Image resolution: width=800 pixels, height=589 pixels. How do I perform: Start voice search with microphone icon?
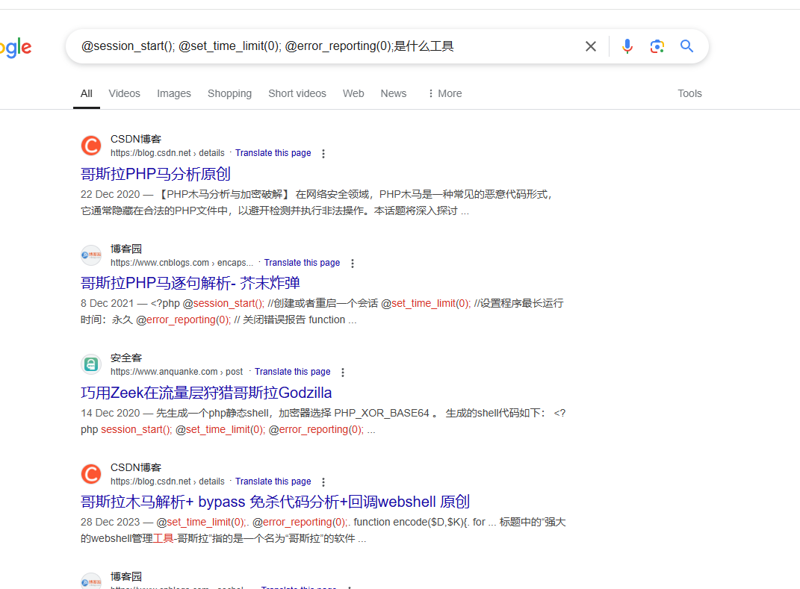coord(627,46)
